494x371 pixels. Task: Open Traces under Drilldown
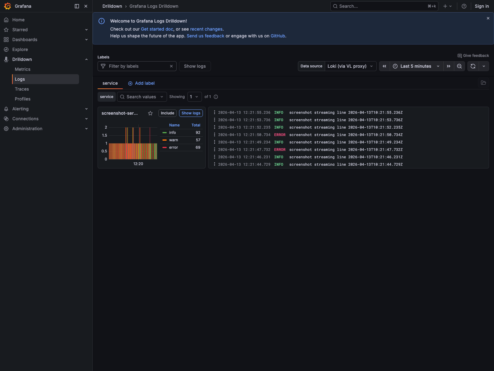coord(22,89)
